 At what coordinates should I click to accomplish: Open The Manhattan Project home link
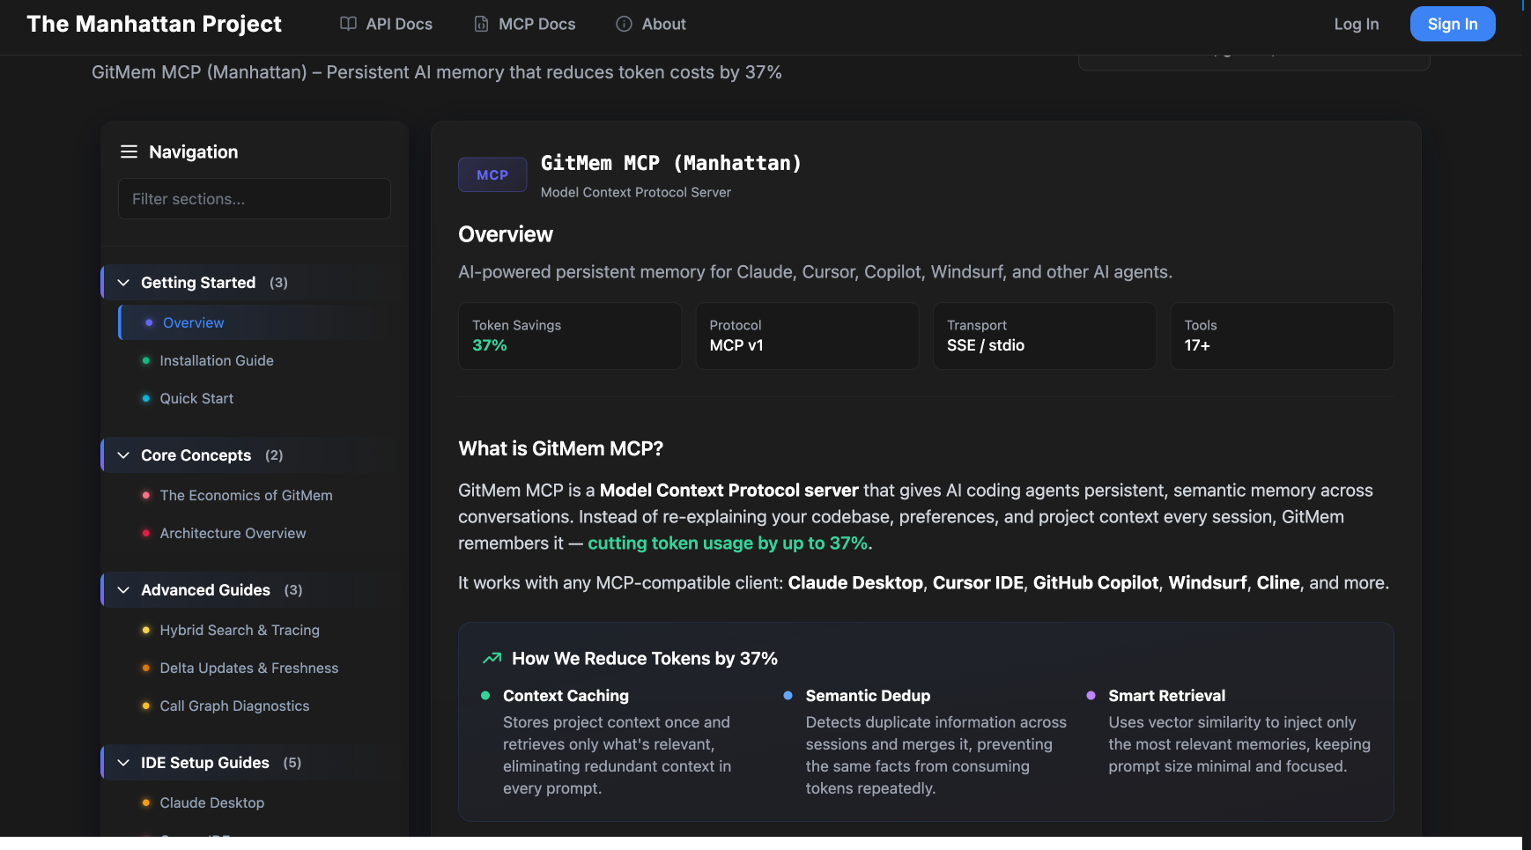click(154, 24)
